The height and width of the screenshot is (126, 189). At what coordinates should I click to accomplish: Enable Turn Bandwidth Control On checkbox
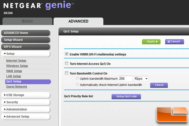coord(67,73)
